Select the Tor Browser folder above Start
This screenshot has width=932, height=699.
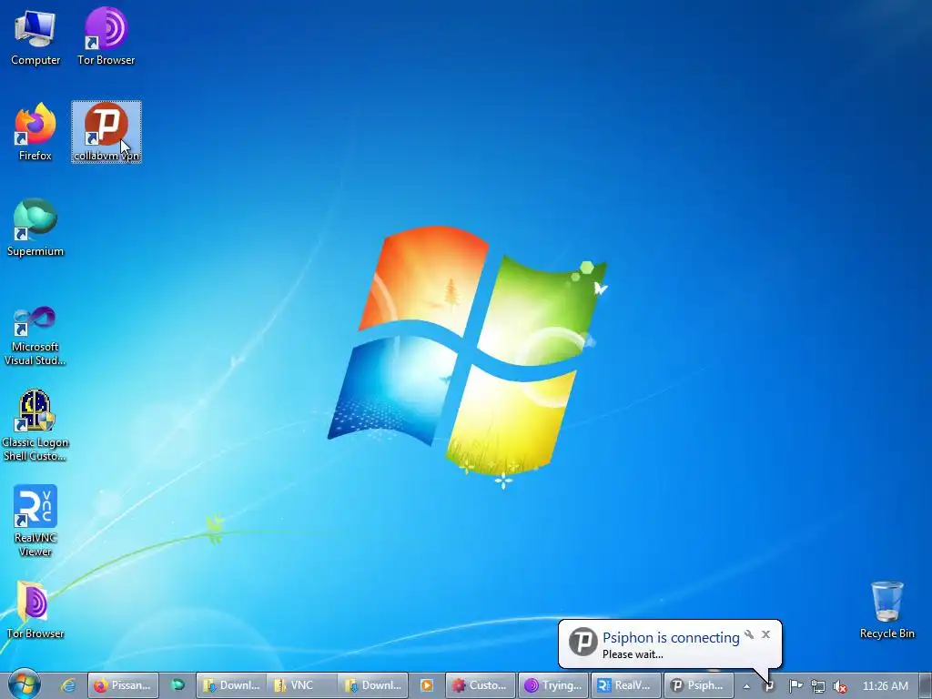coord(35,610)
